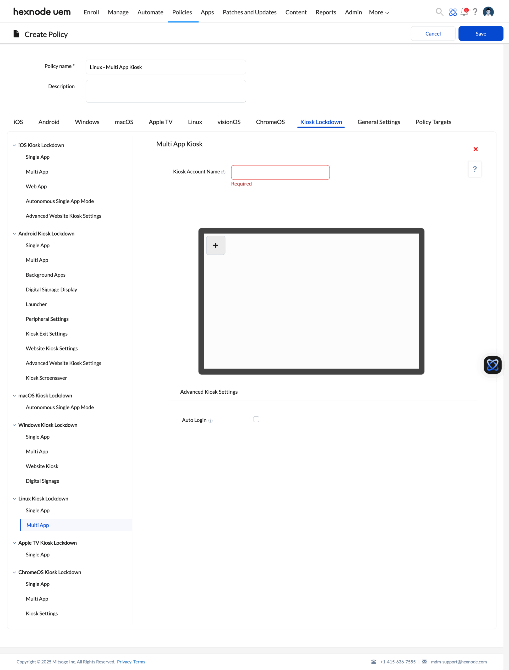The height and width of the screenshot is (670, 509).
Task: Open the help panel question mark button
Action: [x=475, y=169]
